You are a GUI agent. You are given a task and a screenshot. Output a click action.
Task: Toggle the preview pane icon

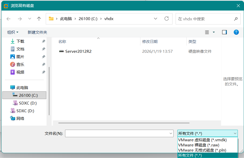pyautogui.click(x=224, y=32)
